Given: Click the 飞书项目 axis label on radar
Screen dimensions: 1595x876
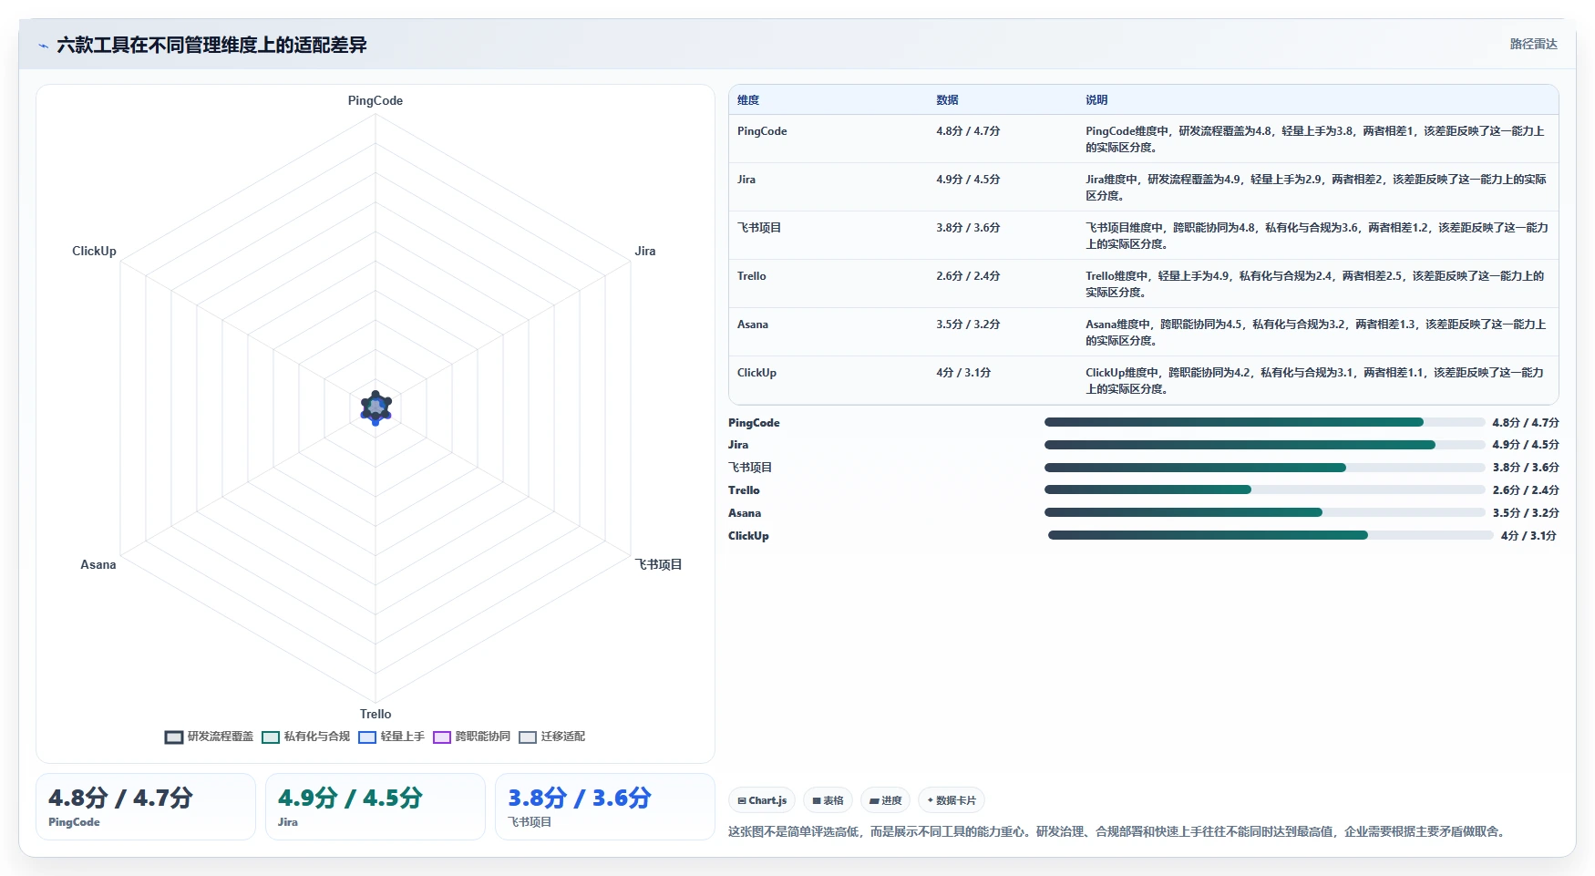Looking at the screenshot, I should click(x=658, y=564).
